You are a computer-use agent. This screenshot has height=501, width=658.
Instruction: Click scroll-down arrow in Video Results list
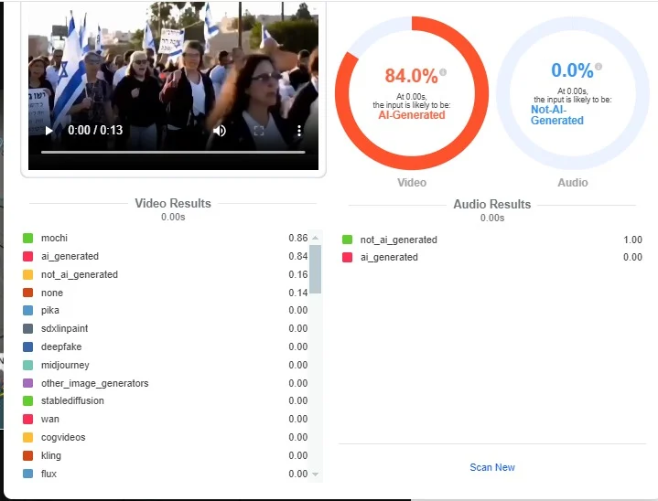316,474
